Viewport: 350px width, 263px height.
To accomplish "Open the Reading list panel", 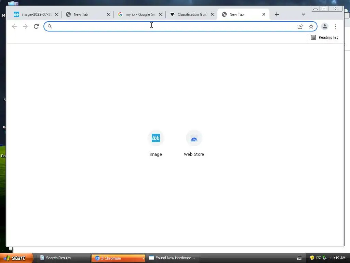I will (325, 37).
